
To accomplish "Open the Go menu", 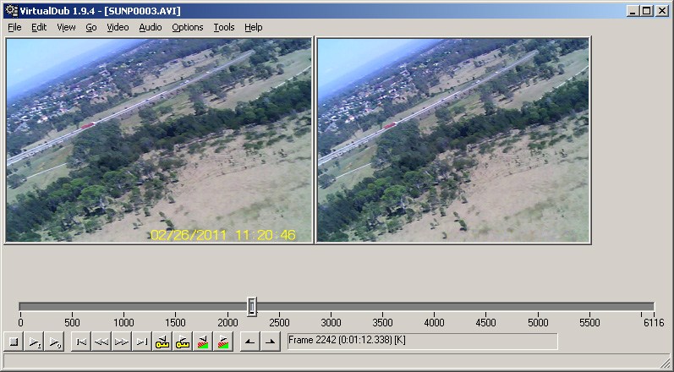I will click(90, 27).
